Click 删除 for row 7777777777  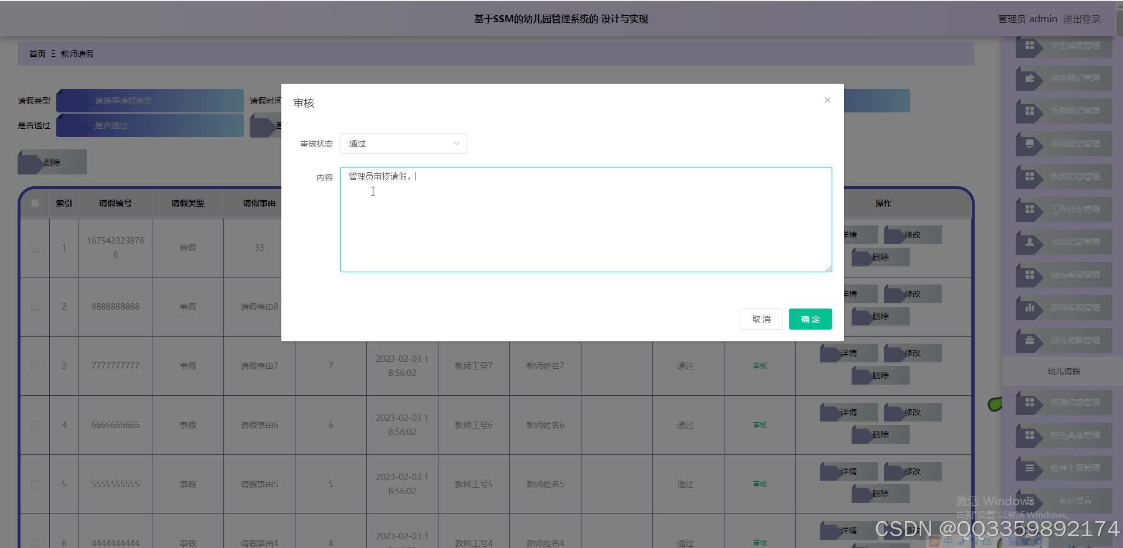[880, 375]
